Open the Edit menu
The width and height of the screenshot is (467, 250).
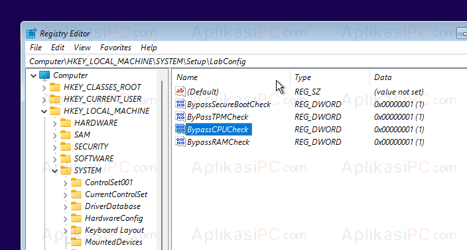(x=58, y=48)
